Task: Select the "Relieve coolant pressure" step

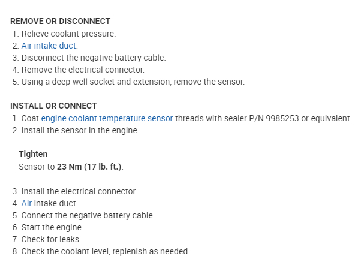Action: pos(68,34)
